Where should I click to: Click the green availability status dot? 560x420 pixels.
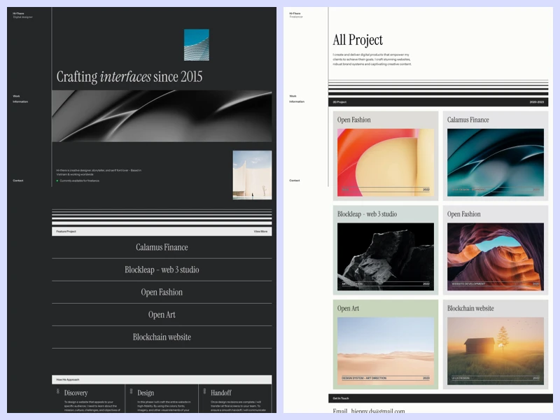pyautogui.click(x=57, y=181)
